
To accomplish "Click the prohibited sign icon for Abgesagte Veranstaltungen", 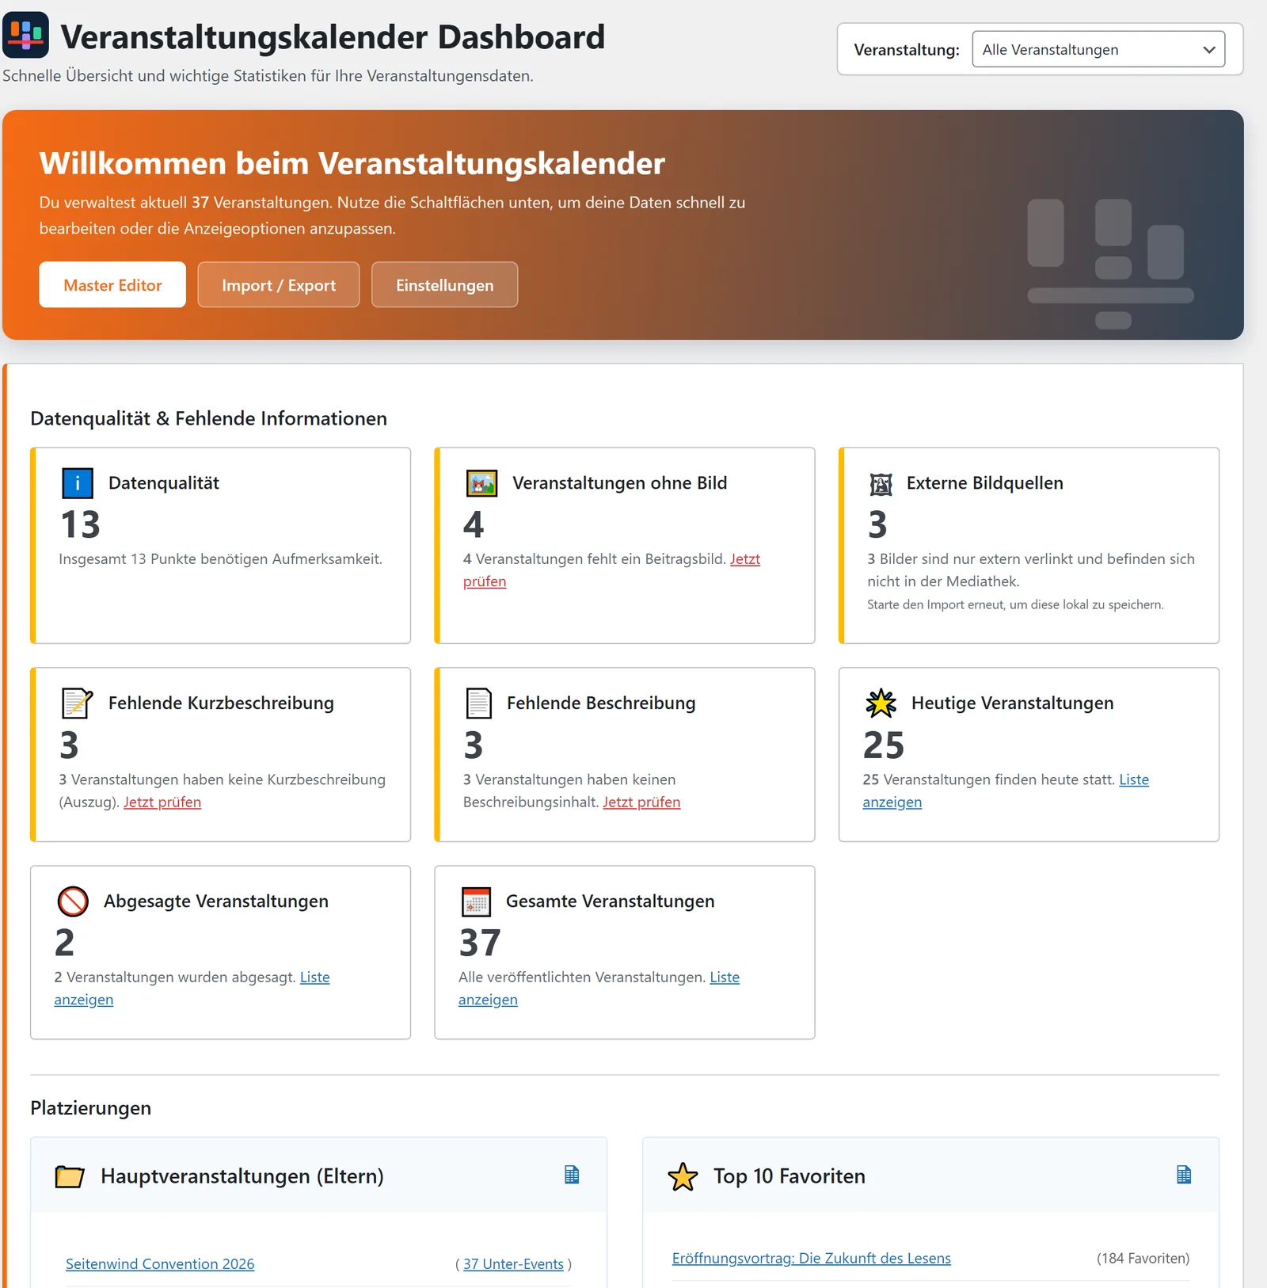I will coord(73,901).
